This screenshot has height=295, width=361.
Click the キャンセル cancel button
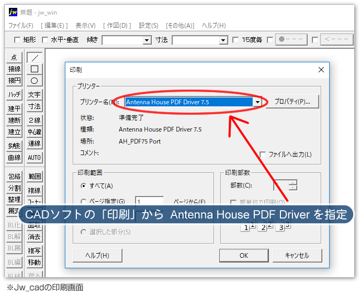[x=297, y=256]
